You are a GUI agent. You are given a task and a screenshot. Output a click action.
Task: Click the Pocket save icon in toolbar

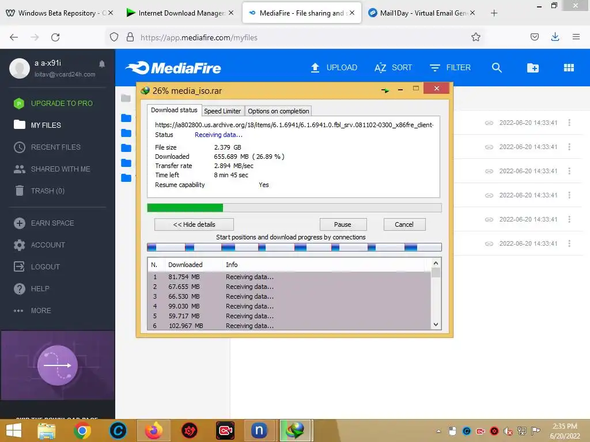534,37
